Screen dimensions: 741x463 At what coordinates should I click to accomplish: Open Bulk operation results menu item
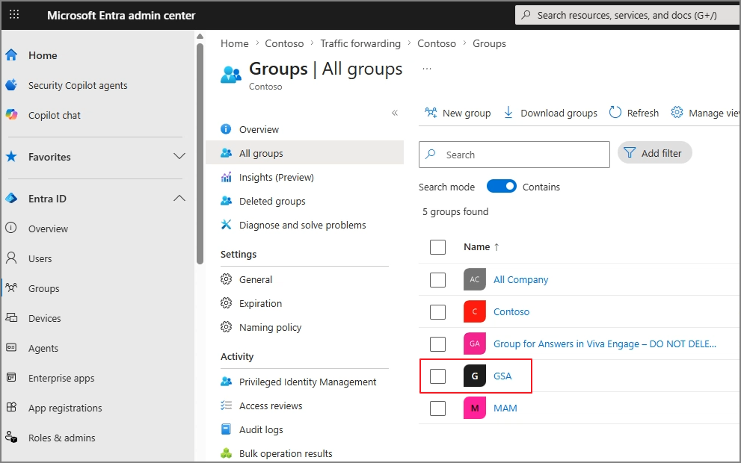tap(286, 453)
